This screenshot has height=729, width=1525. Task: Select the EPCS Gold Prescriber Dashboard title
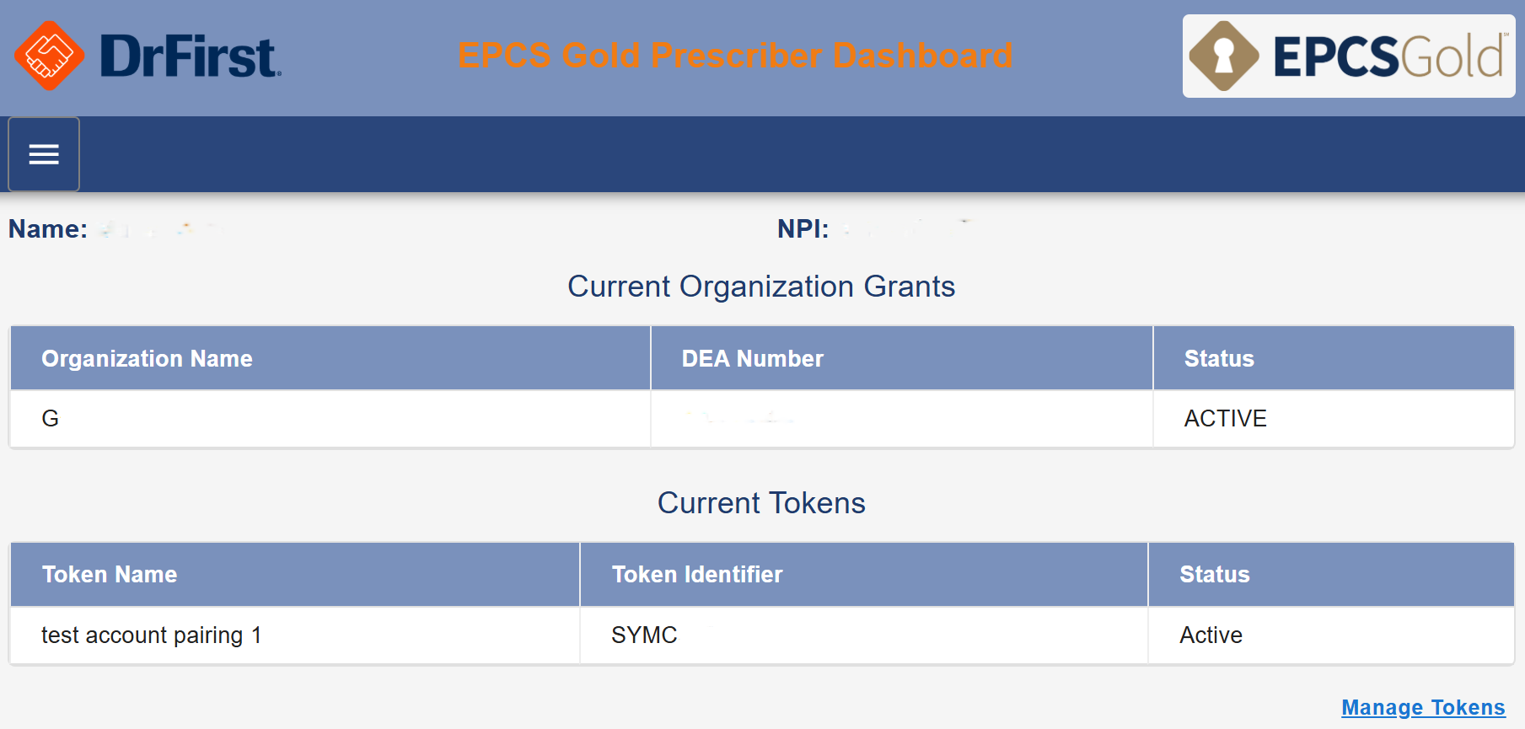(x=734, y=56)
